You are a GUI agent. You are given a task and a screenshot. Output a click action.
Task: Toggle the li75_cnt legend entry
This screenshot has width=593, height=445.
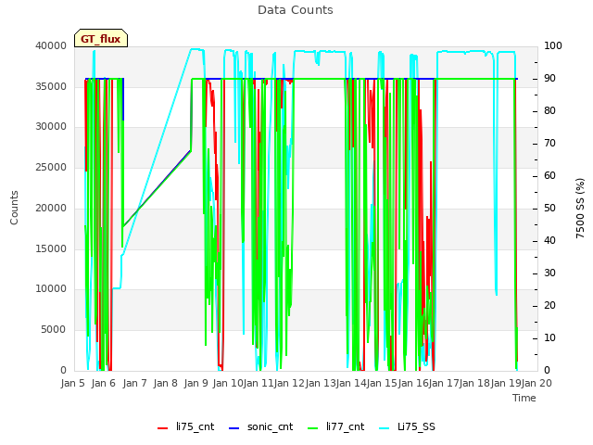click(x=185, y=426)
